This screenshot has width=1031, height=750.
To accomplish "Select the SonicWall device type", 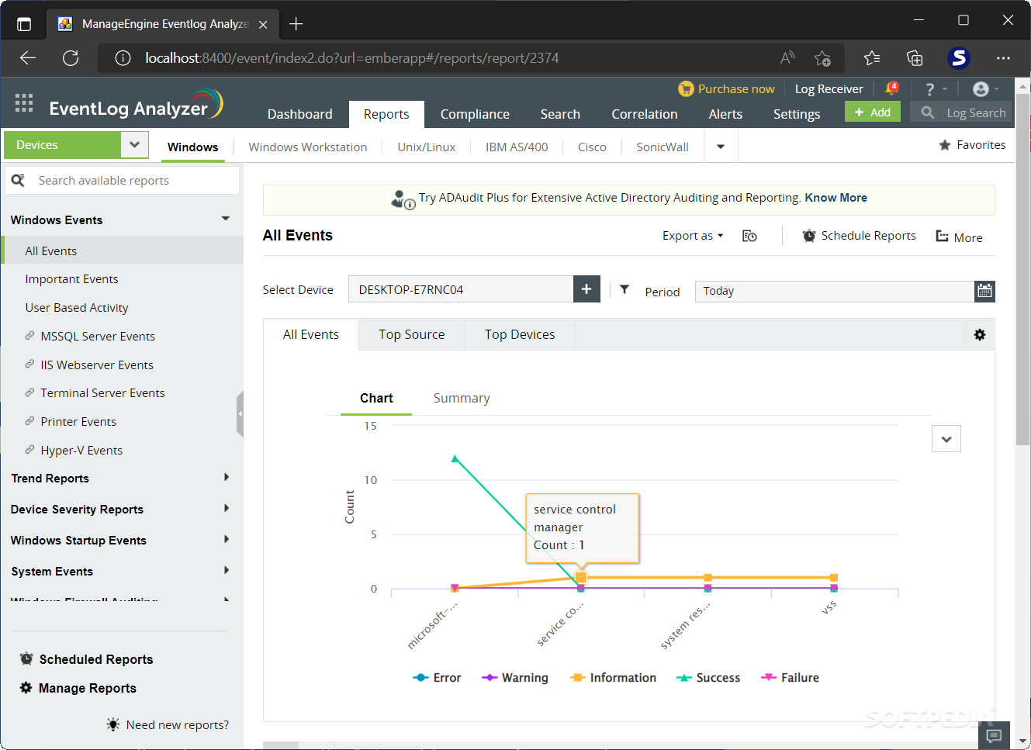I will [662, 147].
